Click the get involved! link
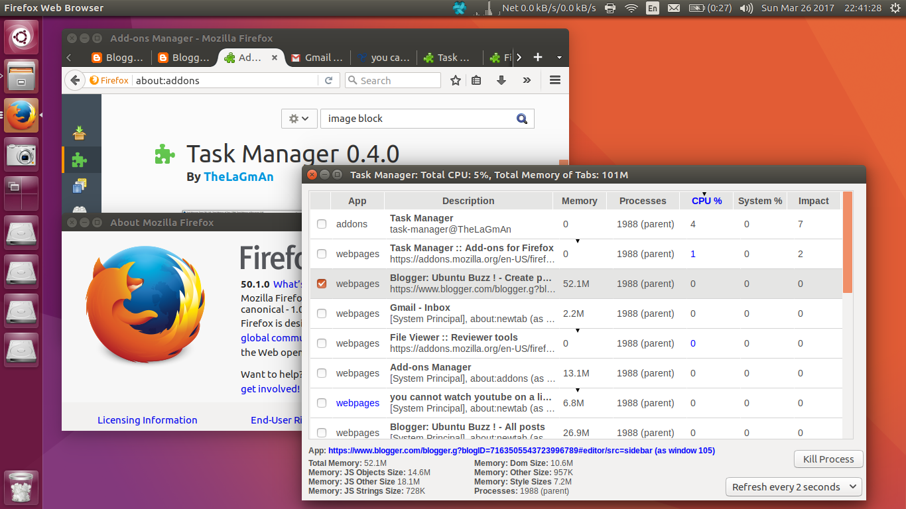Screen dimensions: 906x509 270,389
